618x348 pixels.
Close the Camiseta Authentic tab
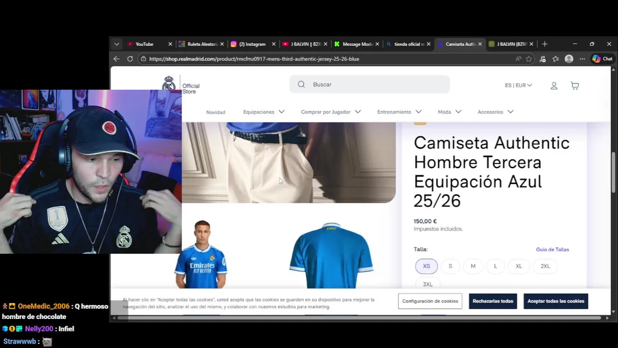tap(480, 44)
